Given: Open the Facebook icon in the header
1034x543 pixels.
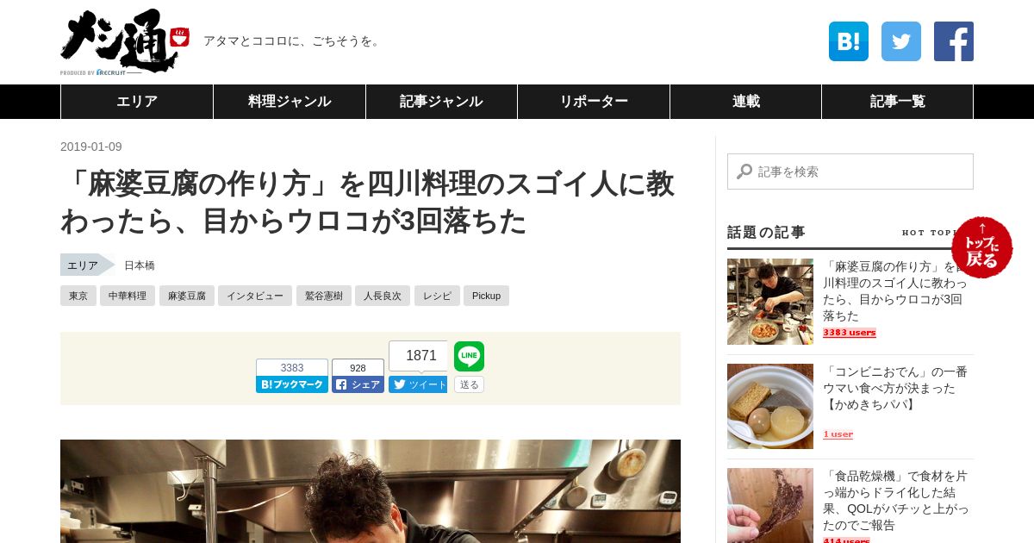Looking at the screenshot, I should tap(954, 41).
